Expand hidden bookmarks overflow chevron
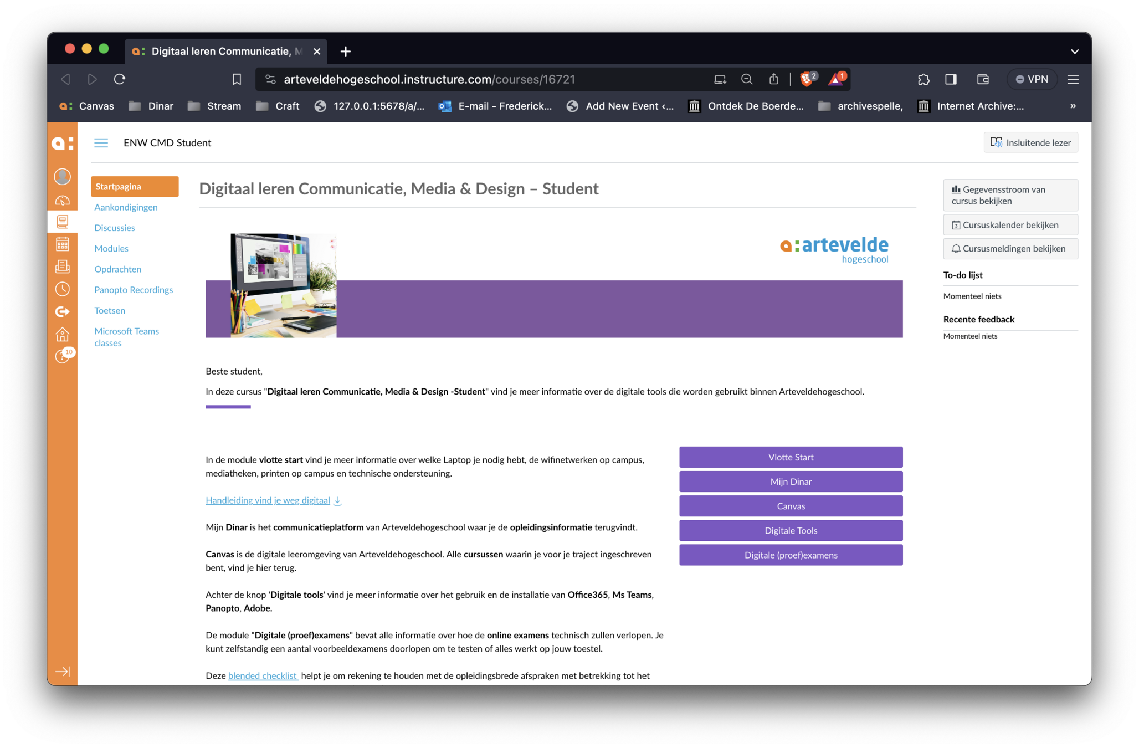 click(x=1073, y=106)
